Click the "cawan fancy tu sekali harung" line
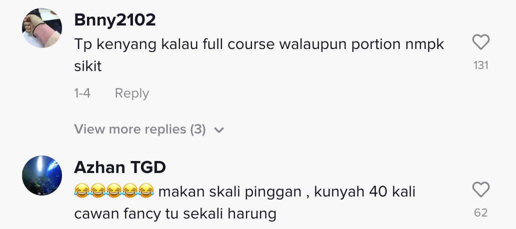Screen dimensions: 516x229 (175, 214)
